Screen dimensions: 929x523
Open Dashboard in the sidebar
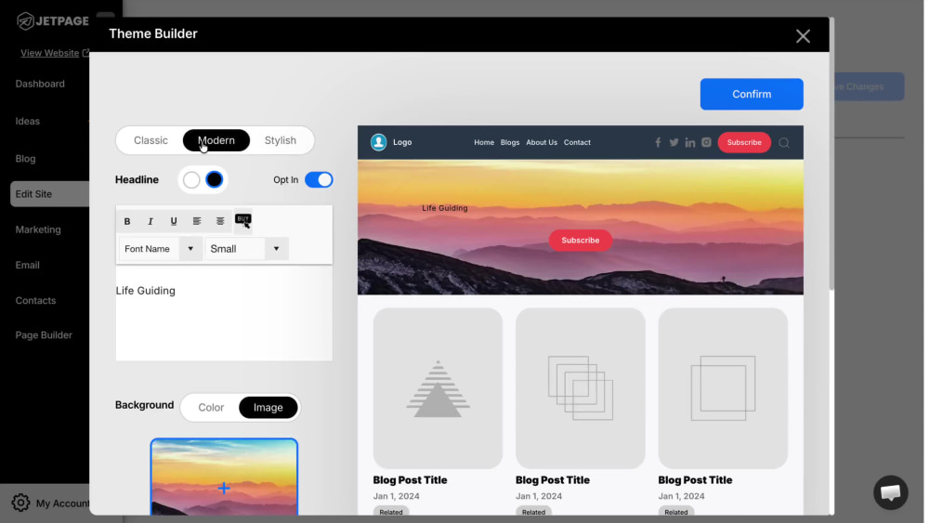click(x=40, y=84)
